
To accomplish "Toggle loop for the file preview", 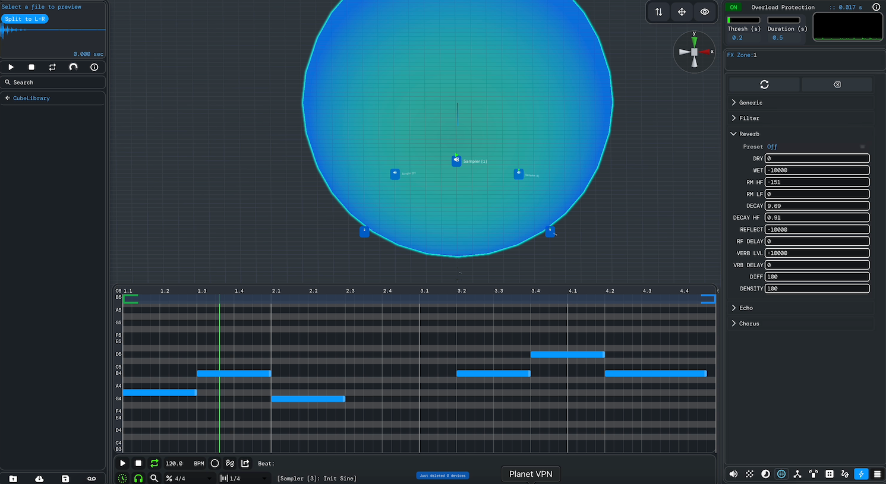I will click(x=52, y=67).
